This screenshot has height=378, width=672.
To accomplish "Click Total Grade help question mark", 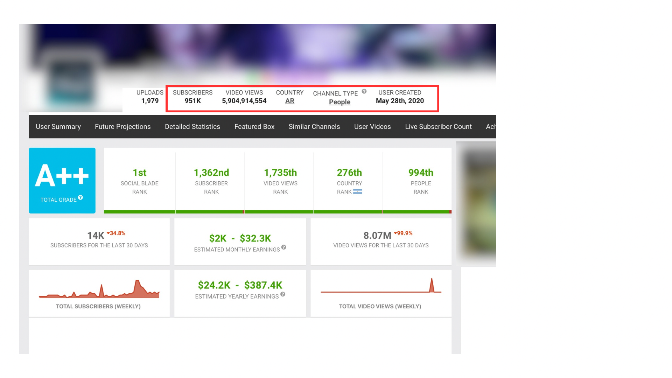I will 80,197.
